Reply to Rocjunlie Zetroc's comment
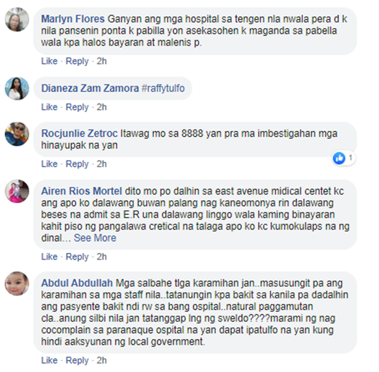The width and height of the screenshot is (379, 372). pos(77,164)
